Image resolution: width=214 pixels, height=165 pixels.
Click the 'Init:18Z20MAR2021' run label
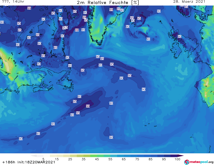[x=36, y=162]
